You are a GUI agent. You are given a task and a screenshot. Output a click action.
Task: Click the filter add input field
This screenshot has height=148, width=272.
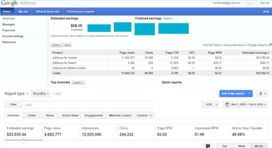(87, 105)
